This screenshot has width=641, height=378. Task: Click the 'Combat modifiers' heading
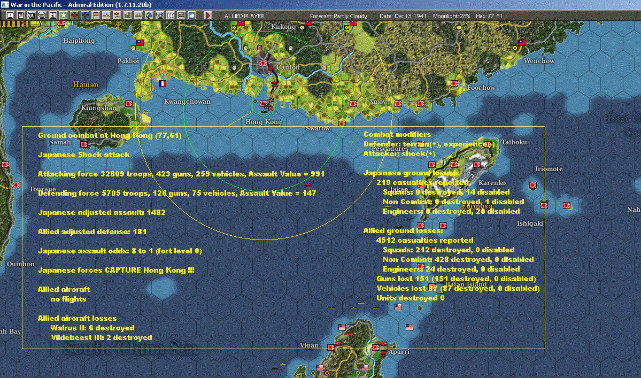point(397,134)
